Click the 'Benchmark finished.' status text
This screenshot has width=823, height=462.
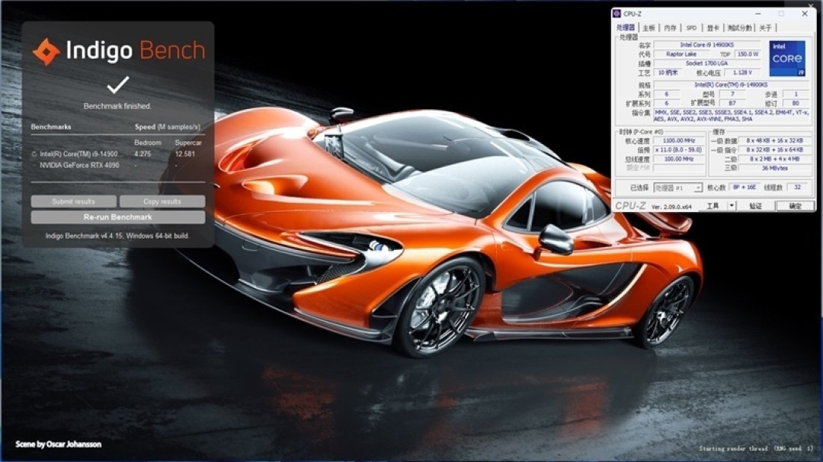117,106
